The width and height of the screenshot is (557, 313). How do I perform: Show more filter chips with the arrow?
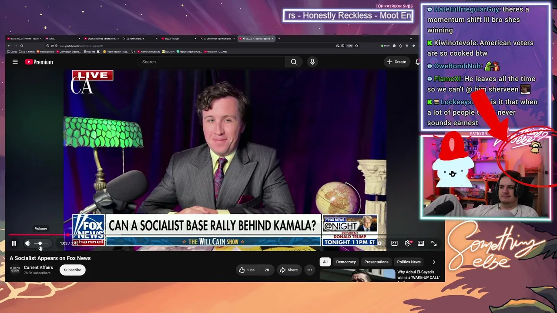click(434, 262)
